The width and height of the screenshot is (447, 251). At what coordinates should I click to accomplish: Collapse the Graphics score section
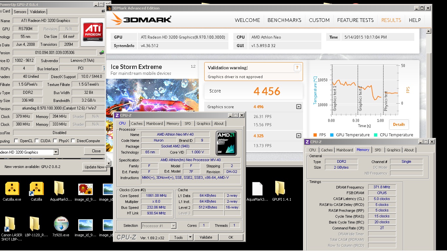pos(298,107)
